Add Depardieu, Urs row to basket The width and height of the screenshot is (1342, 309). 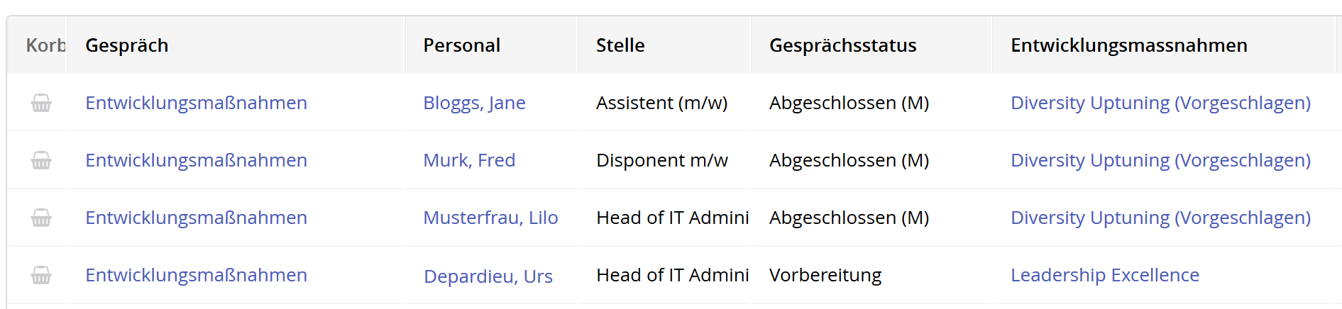(41, 276)
